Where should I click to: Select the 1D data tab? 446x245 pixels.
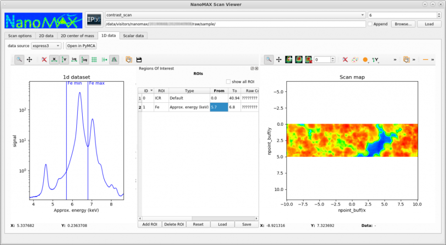[108, 36]
